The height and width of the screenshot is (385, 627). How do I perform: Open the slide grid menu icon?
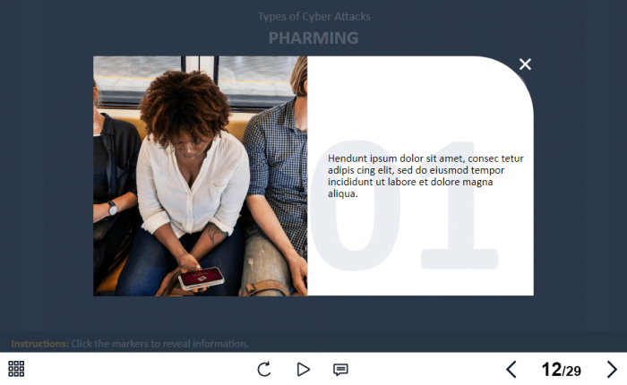(x=16, y=369)
